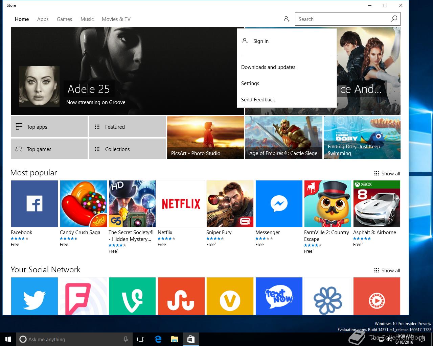433x346 pixels.
Task: Open the Age of Empires: Castle Siege promo
Action: pyautogui.click(x=283, y=138)
